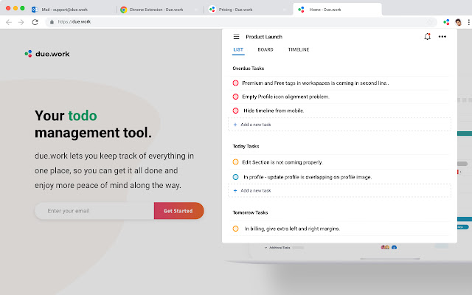Tick the 'Edit Section is not coming properly' circle
Image resolution: width=472 pixels, height=295 pixels.
(x=236, y=162)
